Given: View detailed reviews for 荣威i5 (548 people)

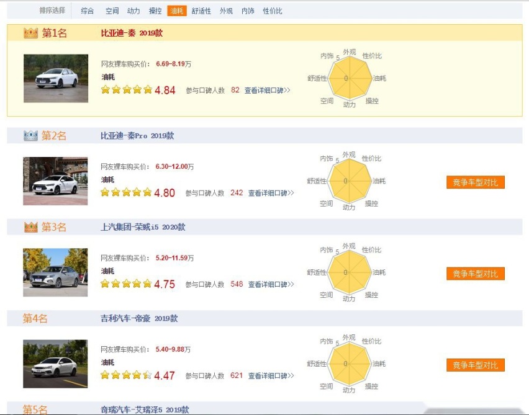Looking at the screenshot, I should (x=271, y=284).
